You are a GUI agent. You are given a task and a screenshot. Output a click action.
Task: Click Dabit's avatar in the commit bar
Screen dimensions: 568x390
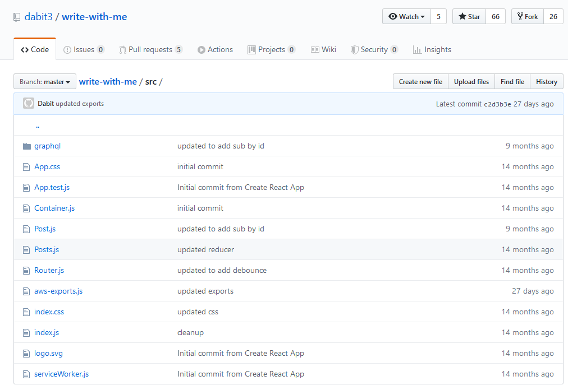pyautogui.click(x=28, y=103)
